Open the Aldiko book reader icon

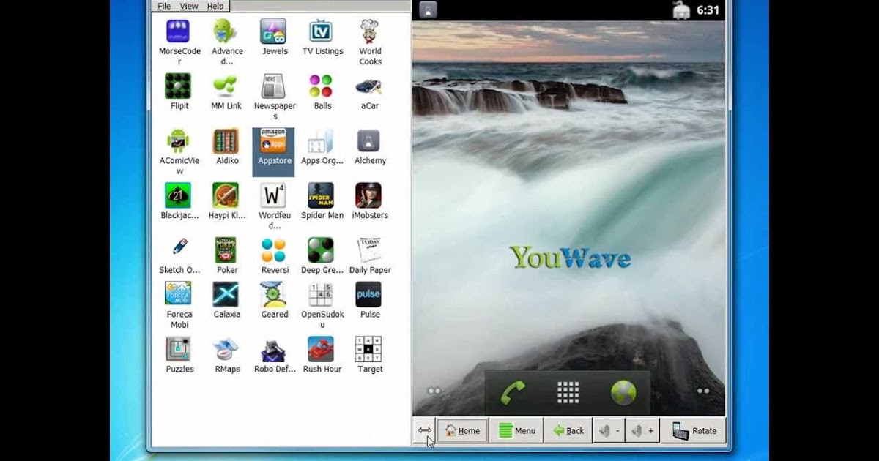[226, 141]
